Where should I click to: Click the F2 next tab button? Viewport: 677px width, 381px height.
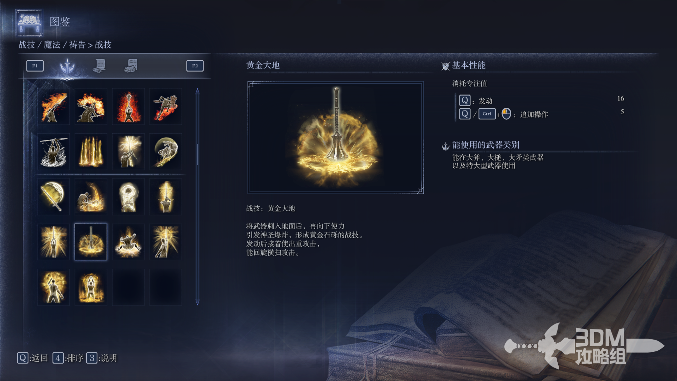click(195, 66)
